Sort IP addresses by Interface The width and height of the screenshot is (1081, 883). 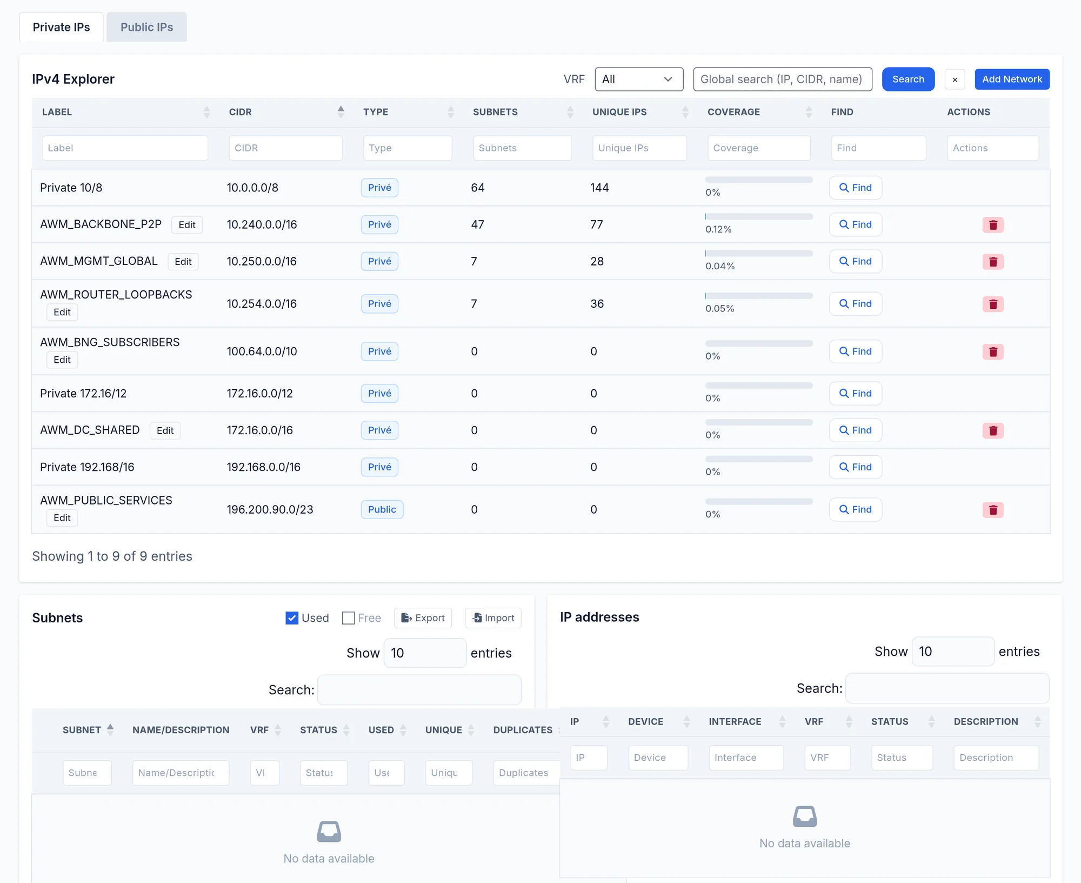(x=782, y=721)
